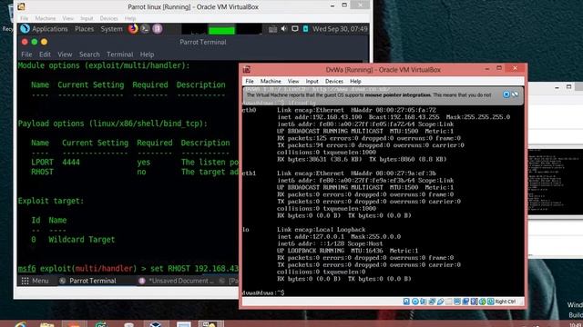Screen dimensions: 583x327
Task: Click the mouse integration icon in DVWA status bar
Action: click(483, 302)
